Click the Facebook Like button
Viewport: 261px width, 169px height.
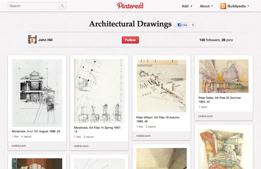(x=182, y=25)
